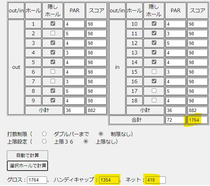Select 上限なし upper limit radio button
Viewport: 210px width, 186px height.
86,141
